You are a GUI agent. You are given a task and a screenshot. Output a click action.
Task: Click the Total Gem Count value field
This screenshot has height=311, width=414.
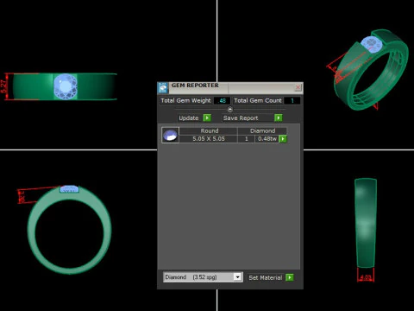coord(292,100)
